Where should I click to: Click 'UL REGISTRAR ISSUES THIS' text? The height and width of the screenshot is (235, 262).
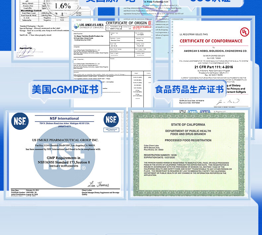194,34
